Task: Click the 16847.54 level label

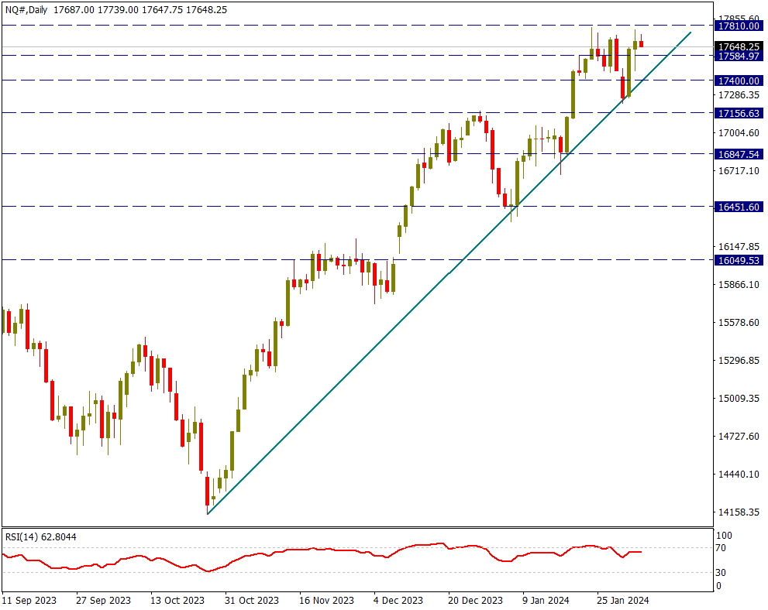Action: tap(739, 155)
